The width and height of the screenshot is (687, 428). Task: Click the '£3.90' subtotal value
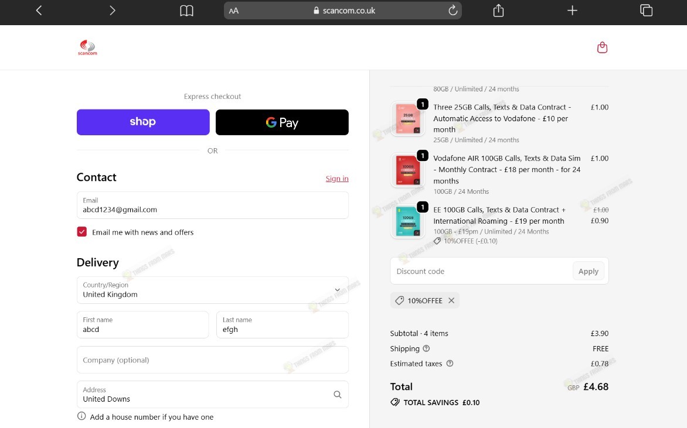600,334
